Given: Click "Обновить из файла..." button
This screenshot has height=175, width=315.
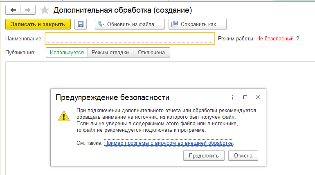Looking at the screenshot, I should [x=130, y=24].
